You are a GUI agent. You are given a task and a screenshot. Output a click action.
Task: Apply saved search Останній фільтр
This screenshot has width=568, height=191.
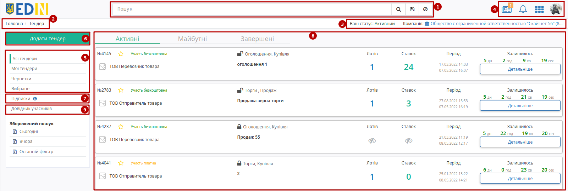pos(36,152)
